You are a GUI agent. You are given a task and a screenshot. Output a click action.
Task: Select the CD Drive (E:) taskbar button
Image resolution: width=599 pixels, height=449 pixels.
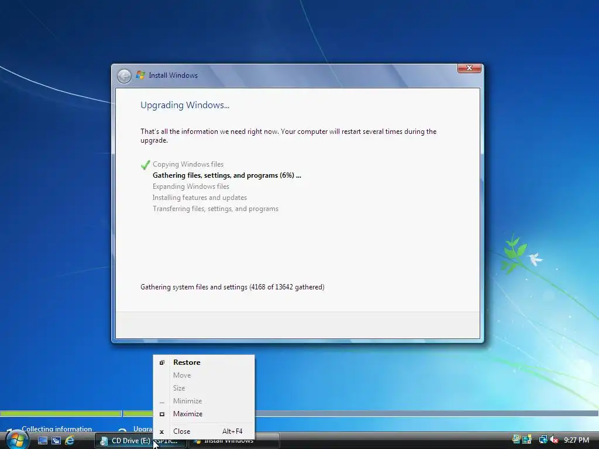pyautogui.click(x=140, y=441)
